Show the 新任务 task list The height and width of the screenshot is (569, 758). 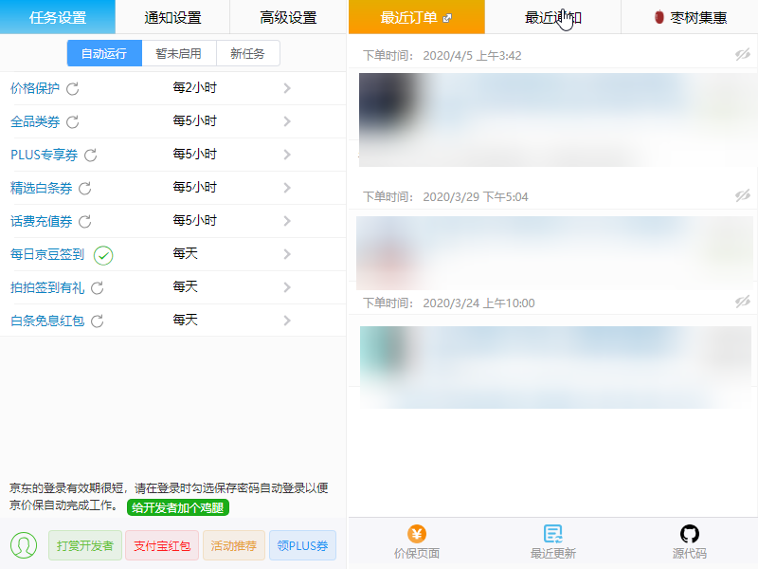click(x=248, y=53)
